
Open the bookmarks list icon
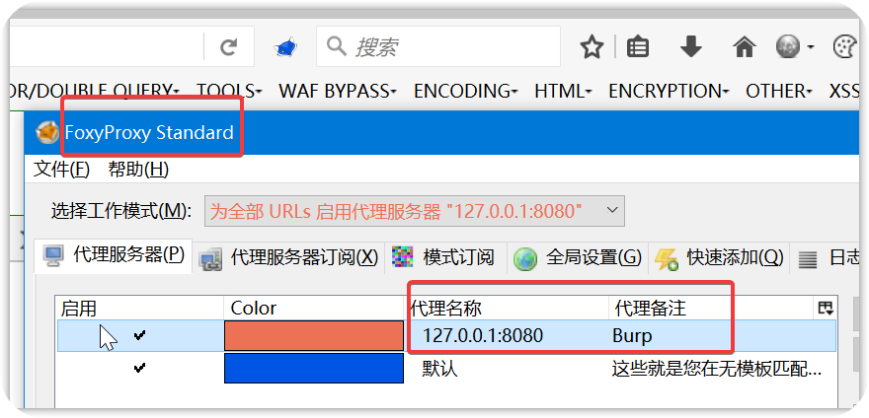pyautogui.click(x=639, y=47)
